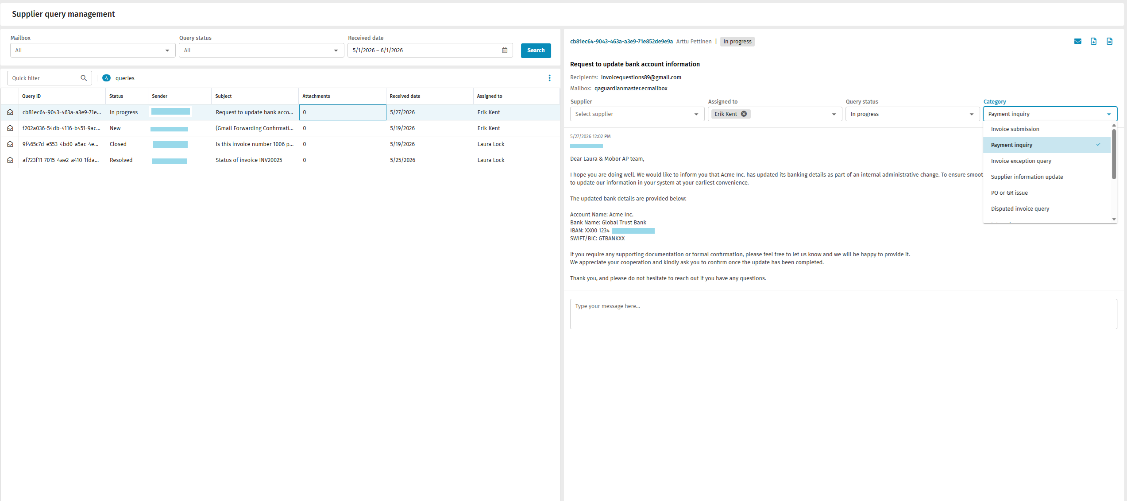Choose PO or GR issue category
The width and height of the screenshot is (1127, 501).
tap(1047, 193)
